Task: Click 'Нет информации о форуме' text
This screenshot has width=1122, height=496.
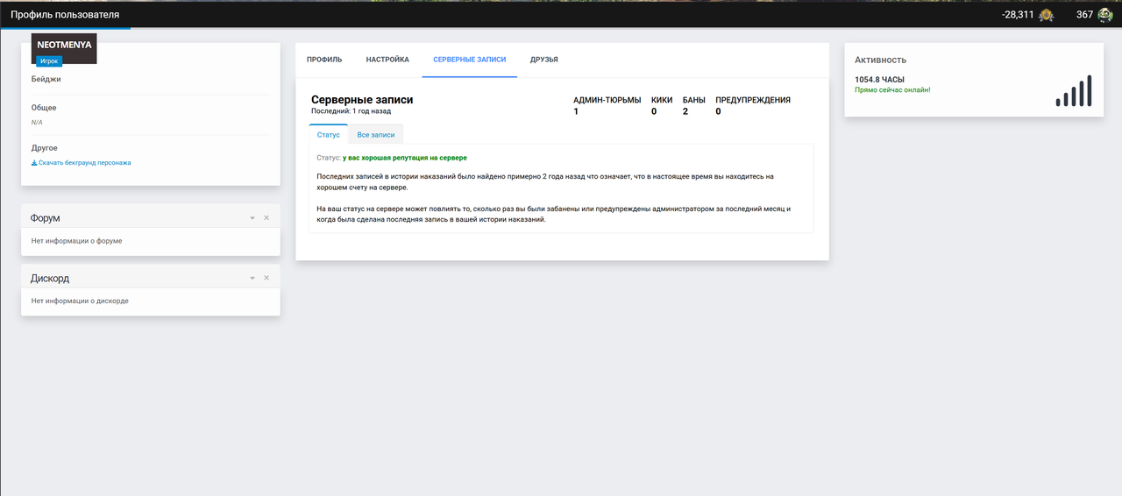Action: point(76,240)
